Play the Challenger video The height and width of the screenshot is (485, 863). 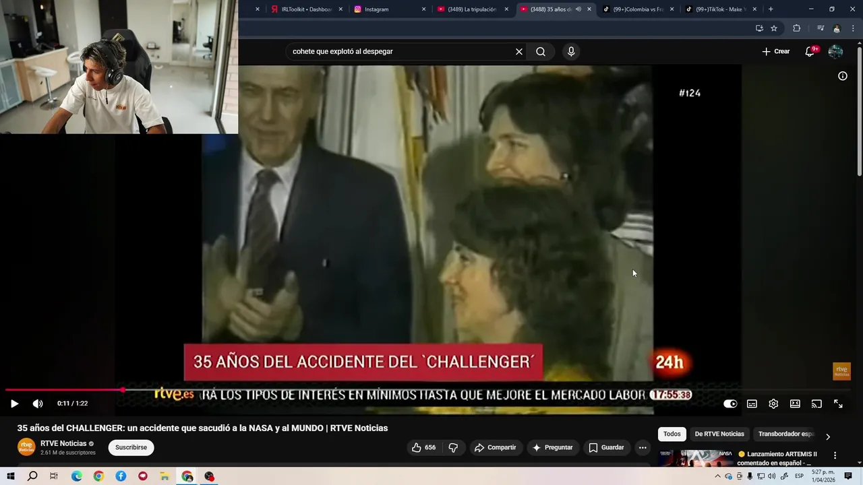click(14, 403)
